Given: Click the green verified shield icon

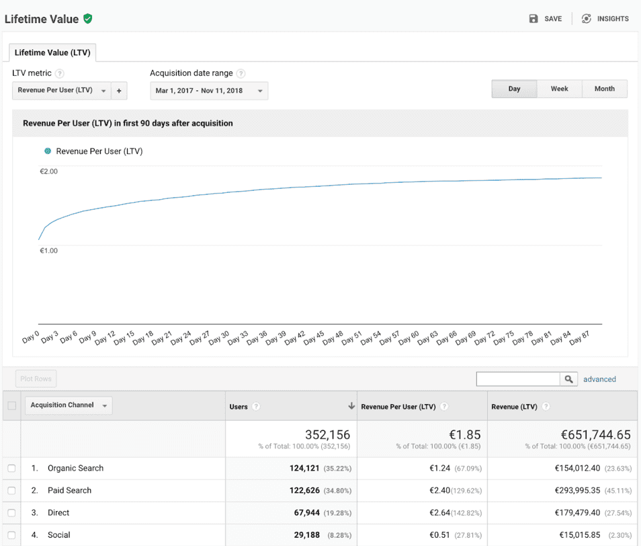Looking at the screenshot, I should coord(88,19).
